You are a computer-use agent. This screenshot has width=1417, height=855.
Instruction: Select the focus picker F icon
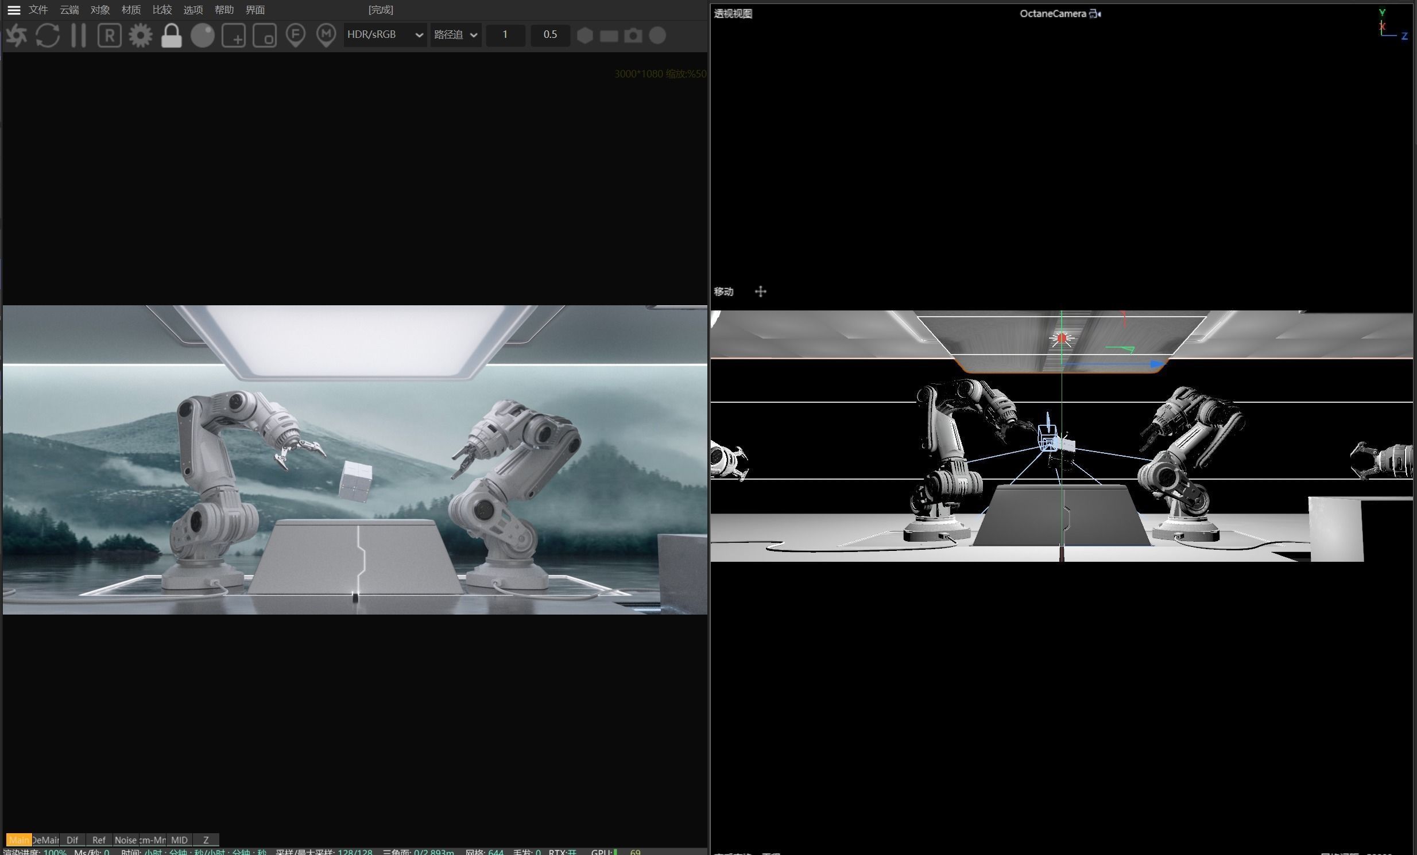pyautogui.click(x=296, y=35)
